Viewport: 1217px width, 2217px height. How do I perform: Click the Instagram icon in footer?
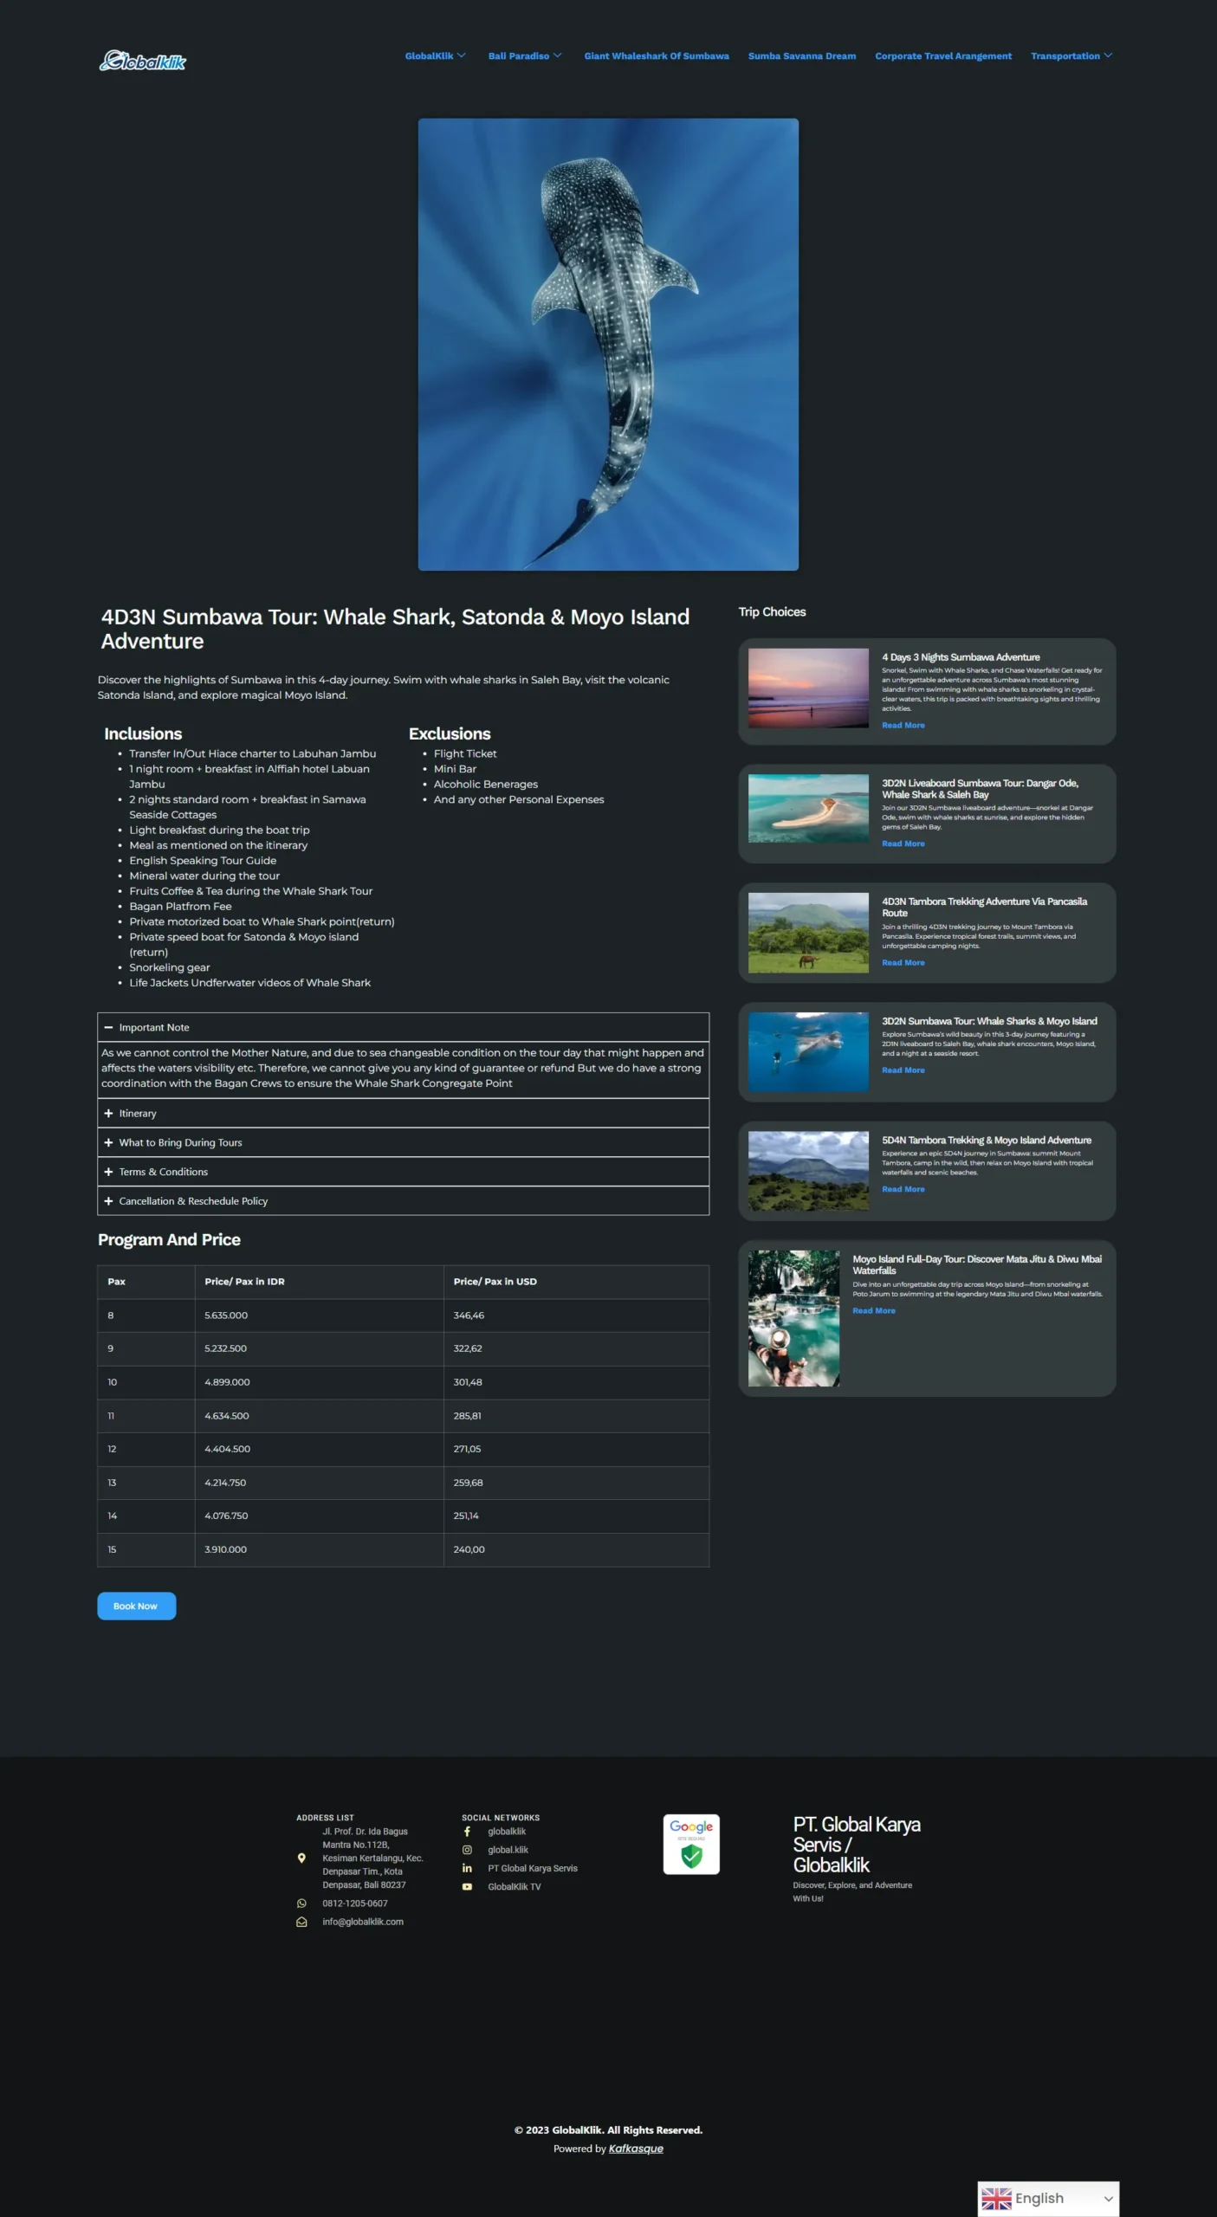tap(467, 1849)
